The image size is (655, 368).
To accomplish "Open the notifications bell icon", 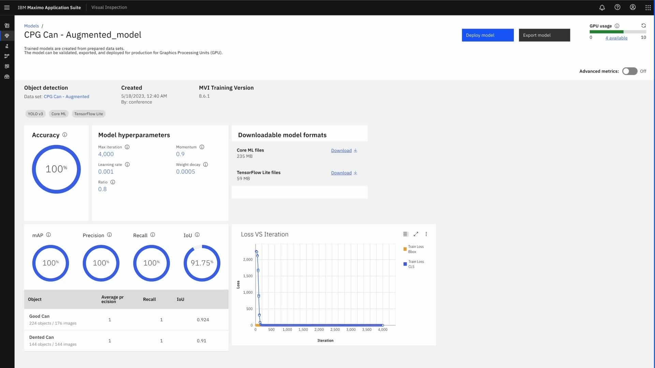I will click(x=602, y=7).
